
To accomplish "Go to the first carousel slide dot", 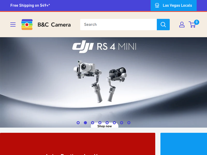I will [78, 123].
